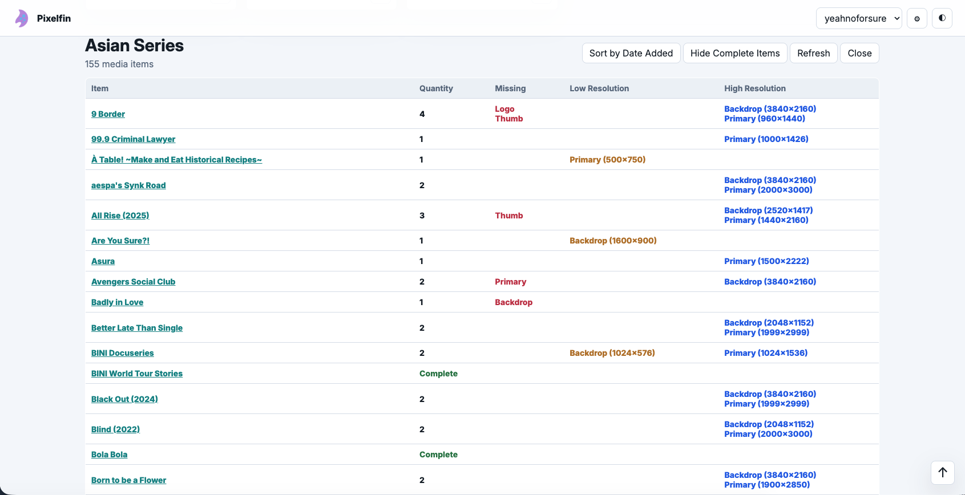Open the yeahnoforsure user dropdown
965x495 pixels.
tap(859, 18)
